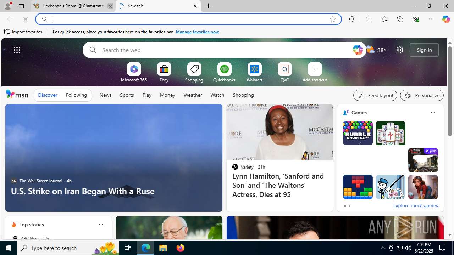View the 88°F weather widget
The image size is (454, 255).
[377, 50]
